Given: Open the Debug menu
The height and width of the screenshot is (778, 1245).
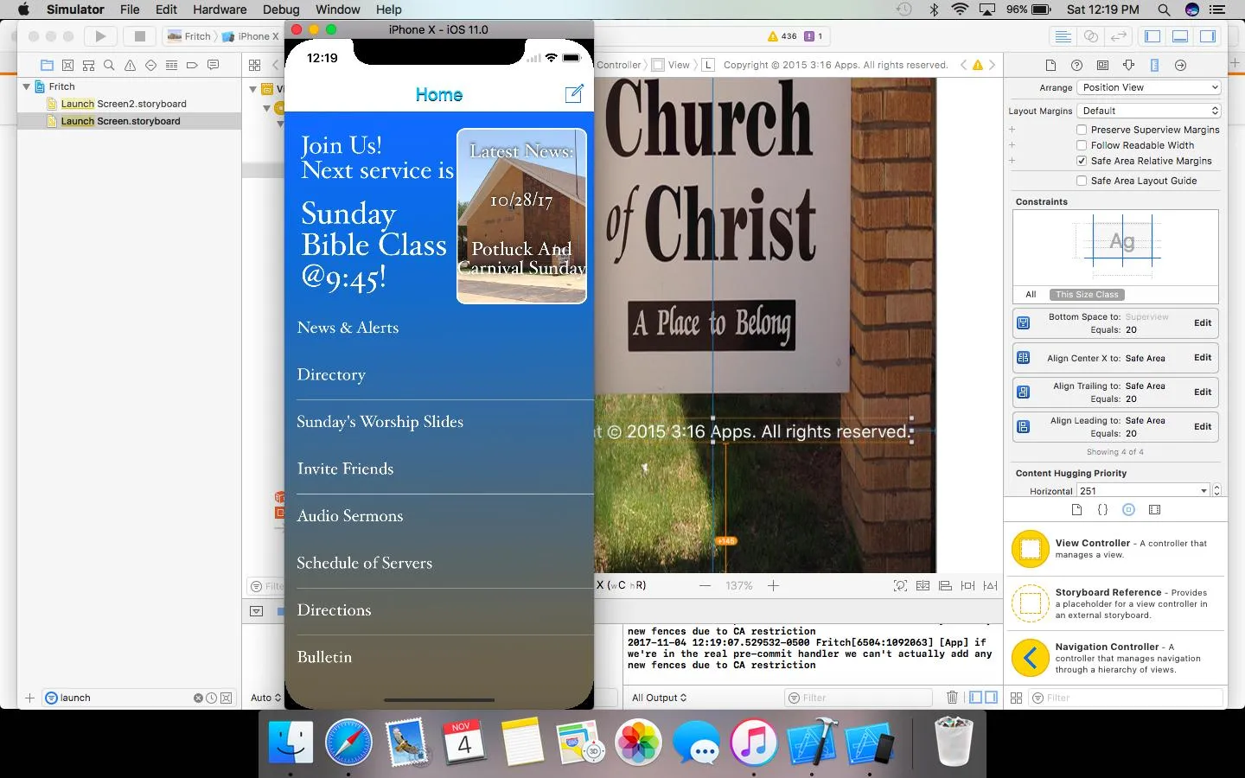Looking at the screenshot, I should pos(281,10).
